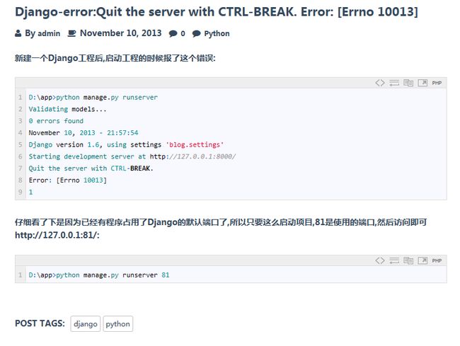Screen dimensions: 460x346
Task: Click code line 'Error: [Errno 10013]'
Action: (68, 180)
